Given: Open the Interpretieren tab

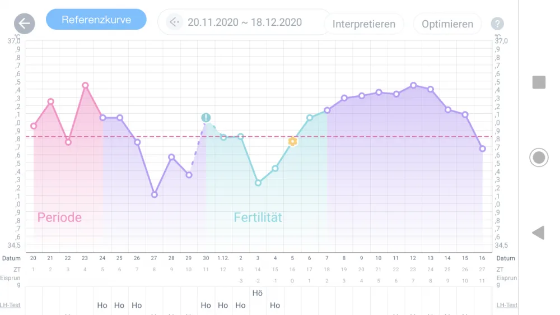Looking at the screenshot, I should click(364, 24).
